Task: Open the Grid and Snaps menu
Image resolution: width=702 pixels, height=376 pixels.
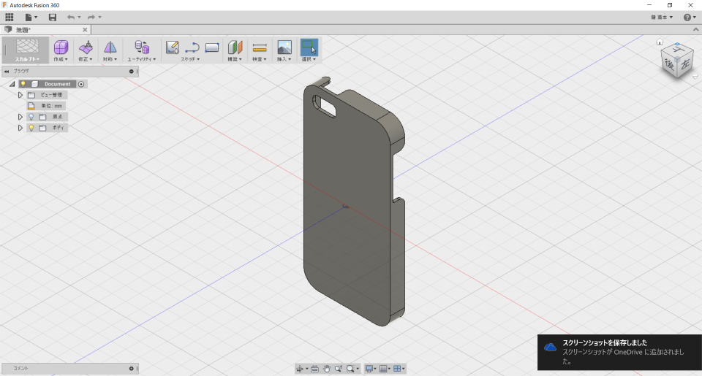Action: click(383, 369)
